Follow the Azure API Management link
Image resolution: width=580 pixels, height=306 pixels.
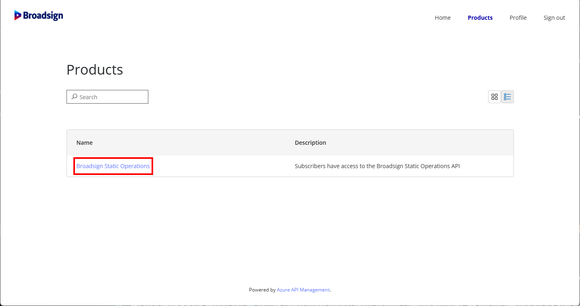point(303,290)
